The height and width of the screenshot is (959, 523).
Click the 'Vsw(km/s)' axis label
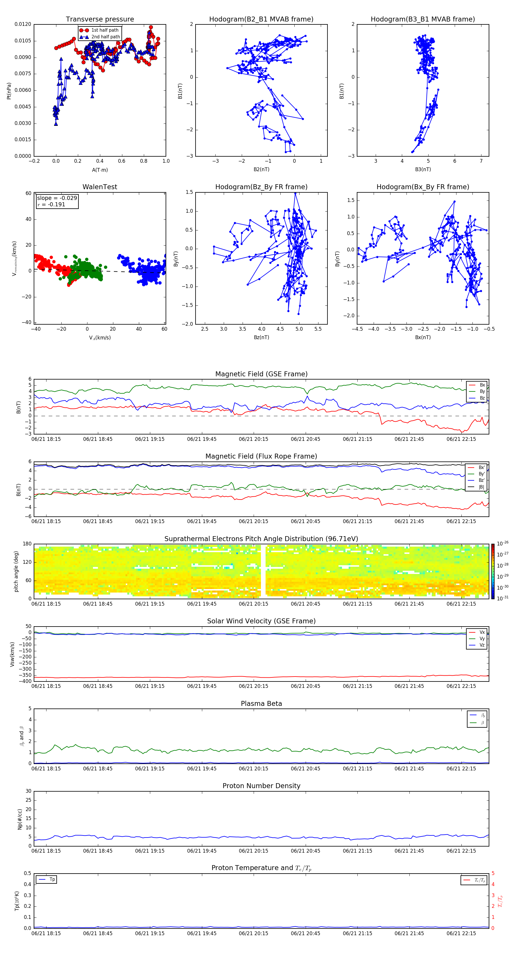pos(12,654)
